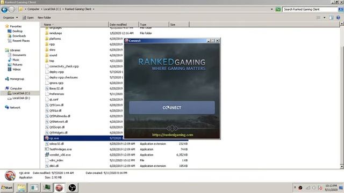Click the Start button
The width and height of the screenshot is (344, 193).
point(7,188)
